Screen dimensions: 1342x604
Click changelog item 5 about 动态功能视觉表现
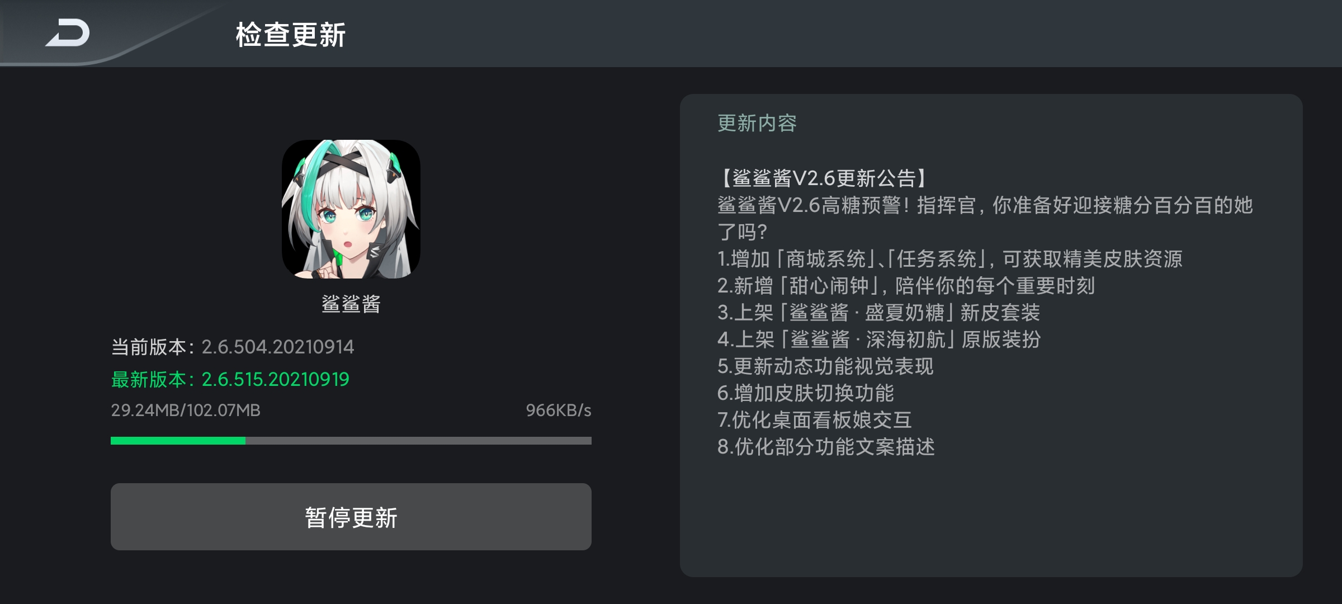click(825, 366)
